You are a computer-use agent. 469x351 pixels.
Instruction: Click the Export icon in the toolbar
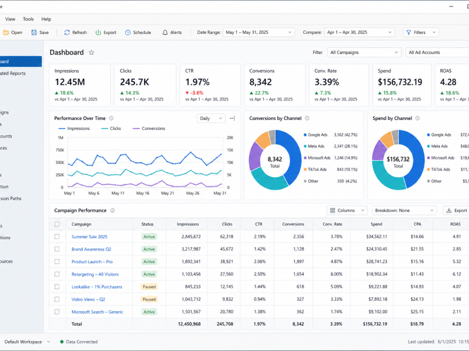[x=98, y=33]
